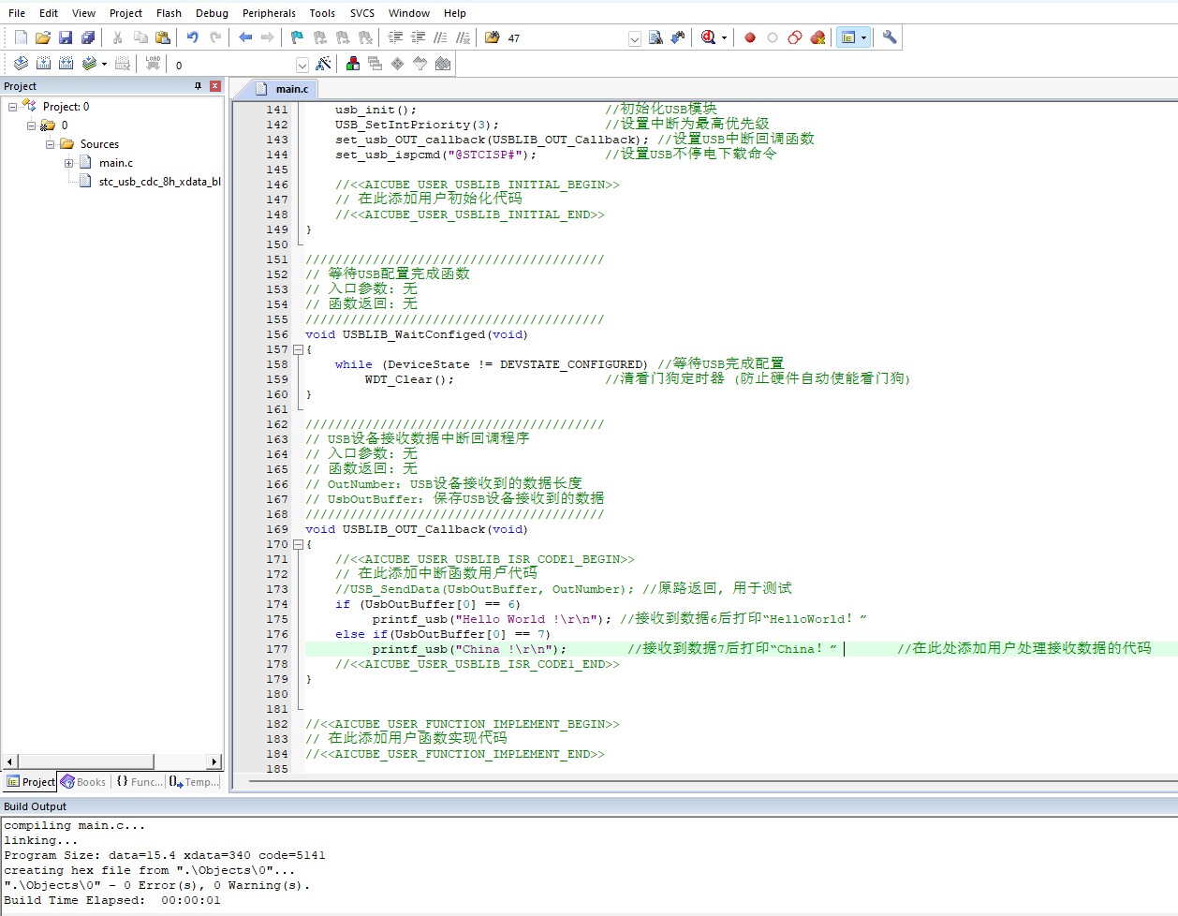Toggle bookmark with the flag icon
1178x916 pixels.
[297, 37]
